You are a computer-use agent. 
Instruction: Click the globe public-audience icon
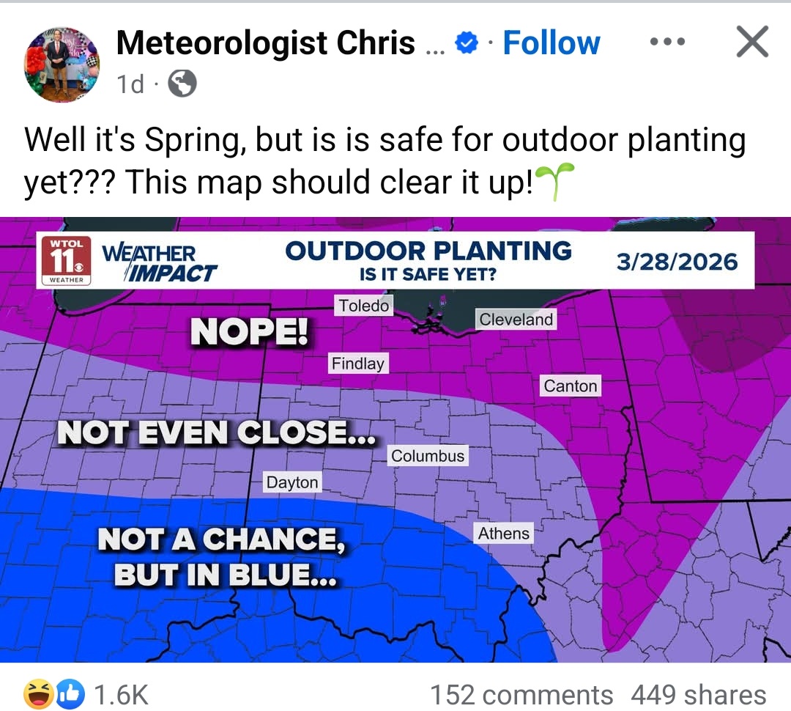[181, 84]
